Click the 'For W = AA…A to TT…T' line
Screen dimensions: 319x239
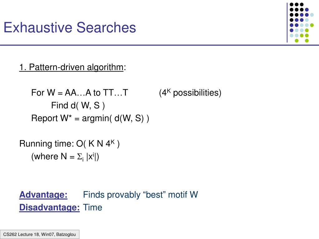pyautogui.click(x=79, y=93)
